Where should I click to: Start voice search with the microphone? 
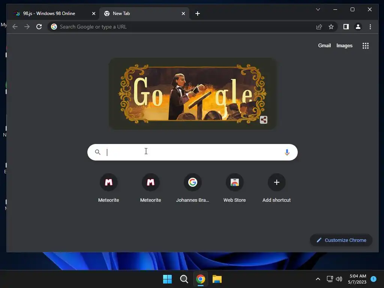point(287,152)
